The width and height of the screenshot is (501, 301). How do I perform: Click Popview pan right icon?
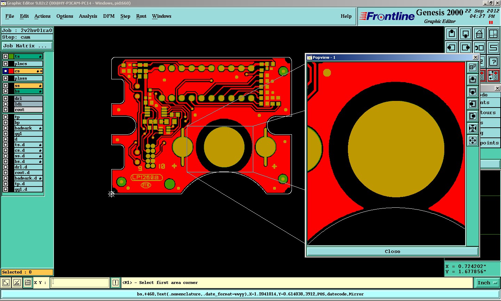(x=472, y=116)
